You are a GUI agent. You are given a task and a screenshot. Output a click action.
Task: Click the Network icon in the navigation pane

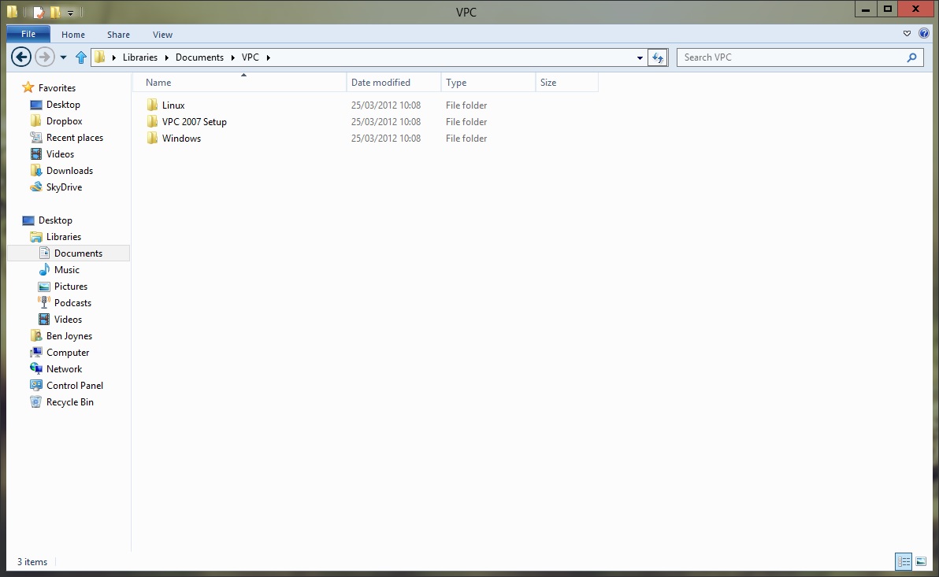[36, 368]
